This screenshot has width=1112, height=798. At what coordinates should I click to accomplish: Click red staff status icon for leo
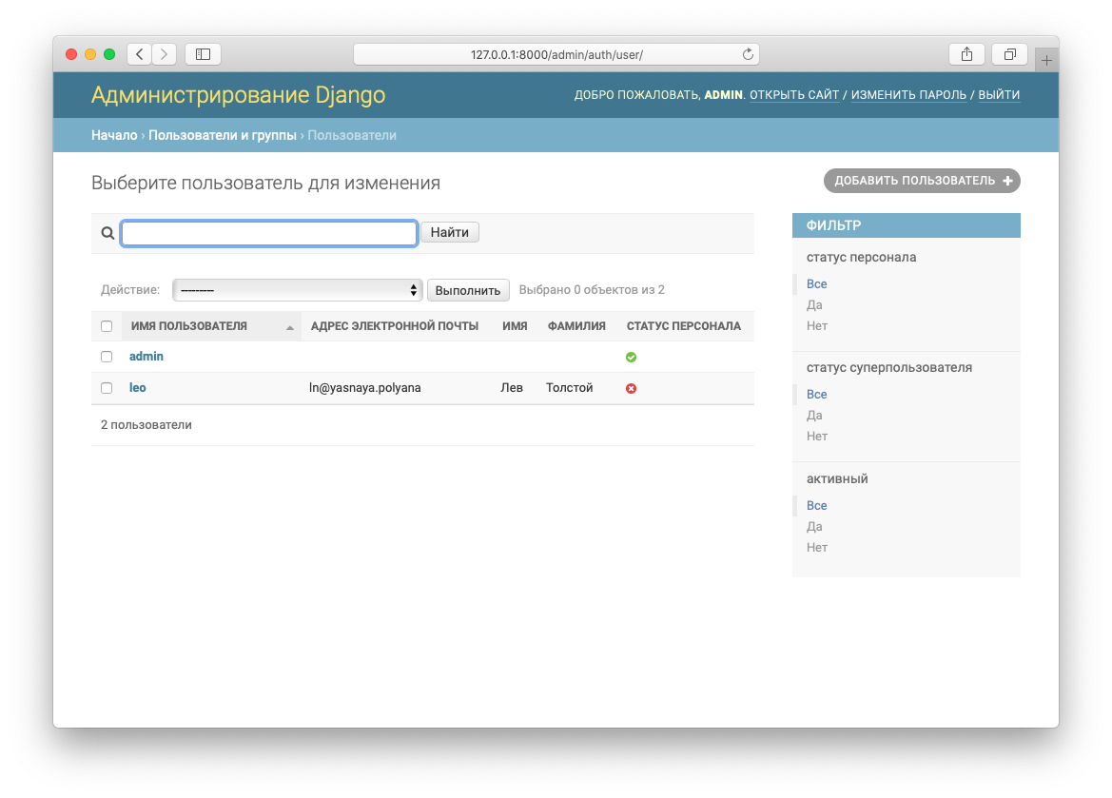632,388
